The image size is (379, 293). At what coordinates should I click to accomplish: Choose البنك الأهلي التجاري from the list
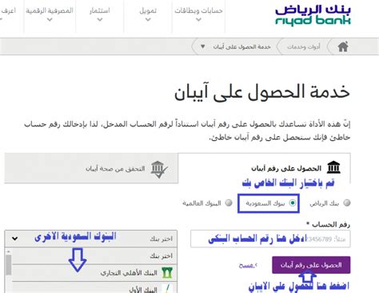pyautogui.click(x=94, y=273)
